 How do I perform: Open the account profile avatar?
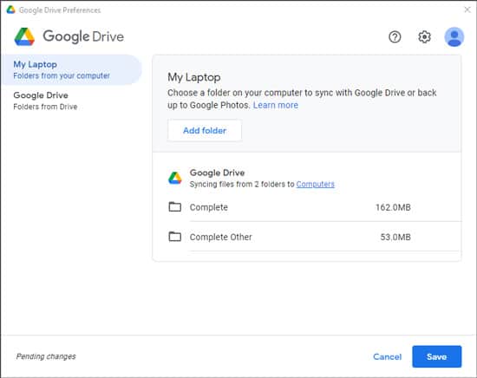[x=454, y=37]
